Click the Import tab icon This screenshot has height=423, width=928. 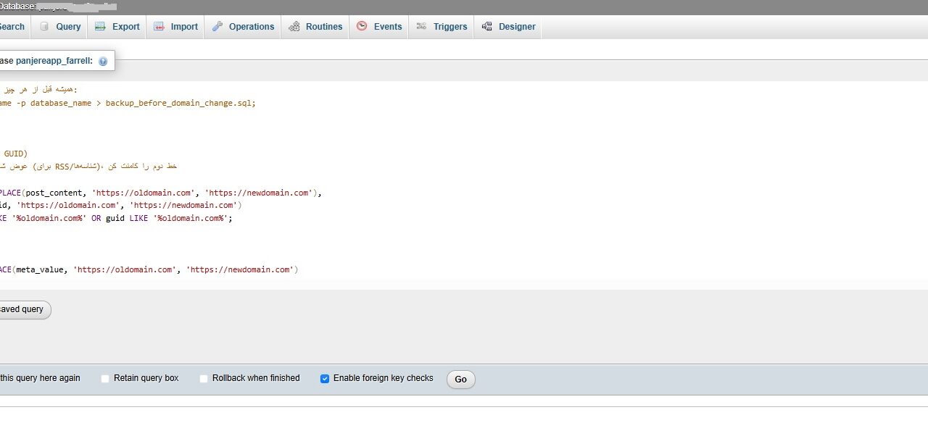158,27
